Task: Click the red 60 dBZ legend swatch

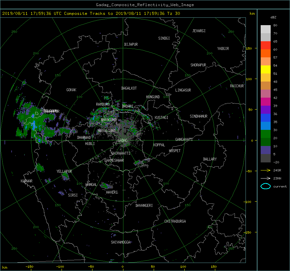Action: pos(266,45)
